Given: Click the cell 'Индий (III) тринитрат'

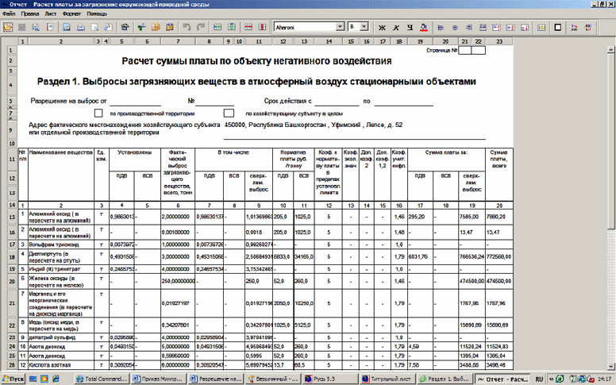Looking at the screenshot, I should click(x=61, y=269).
